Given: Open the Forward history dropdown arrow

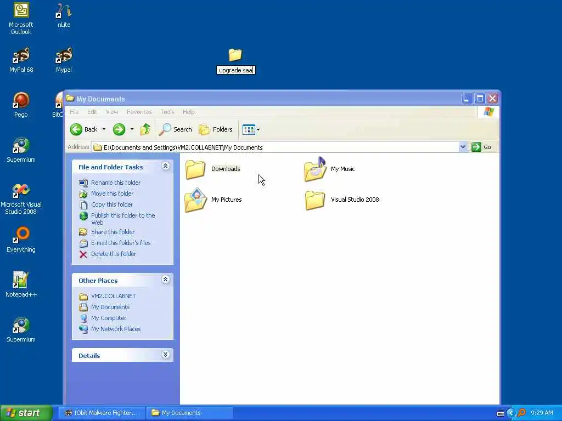Looking at the screenshot, I should (132, 129).
